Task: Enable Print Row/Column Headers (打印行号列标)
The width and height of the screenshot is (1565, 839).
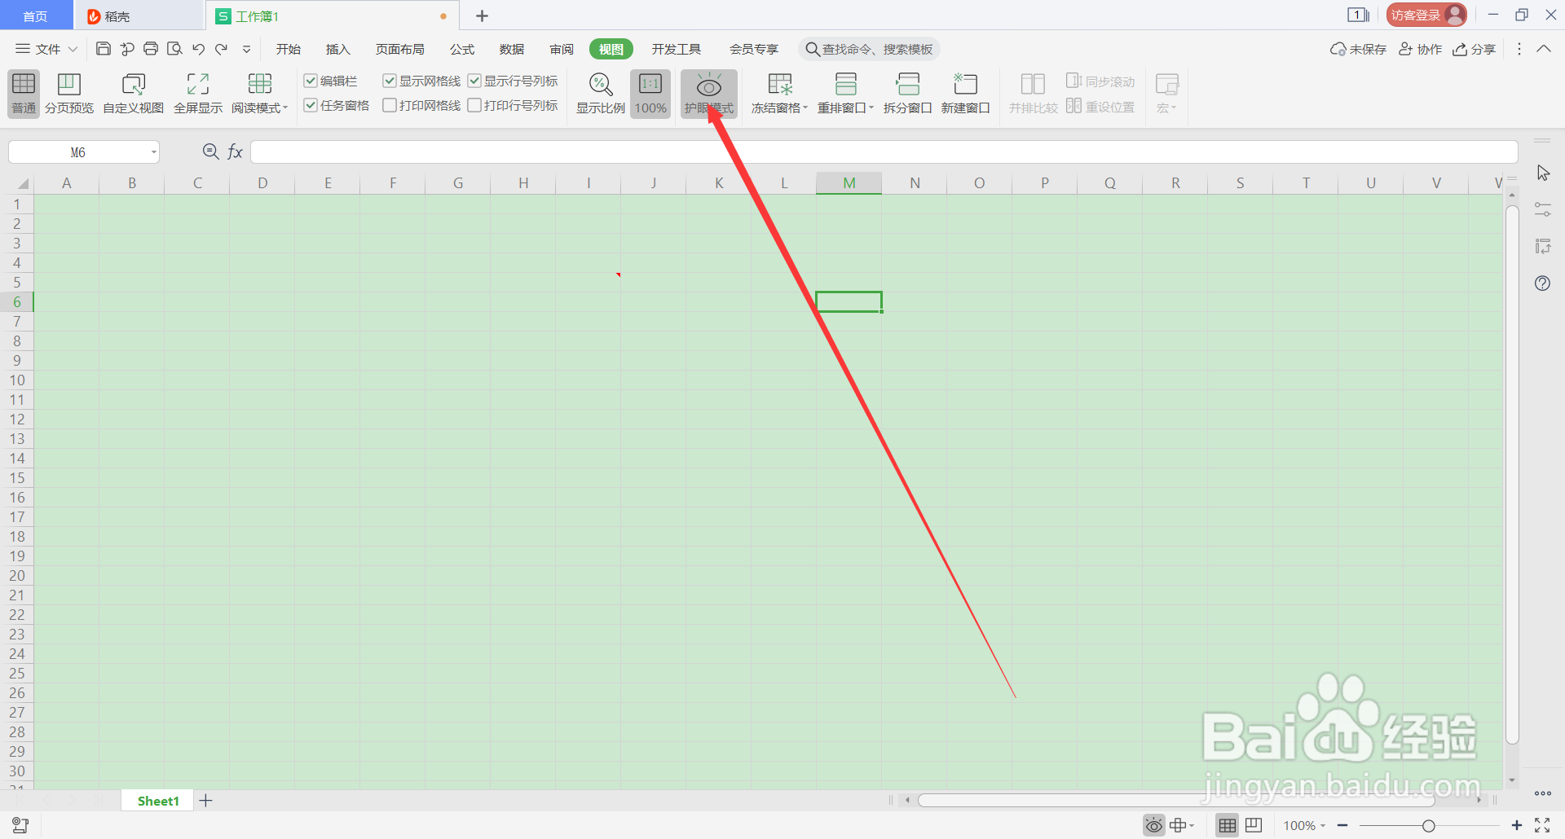Action: [474, 105]
